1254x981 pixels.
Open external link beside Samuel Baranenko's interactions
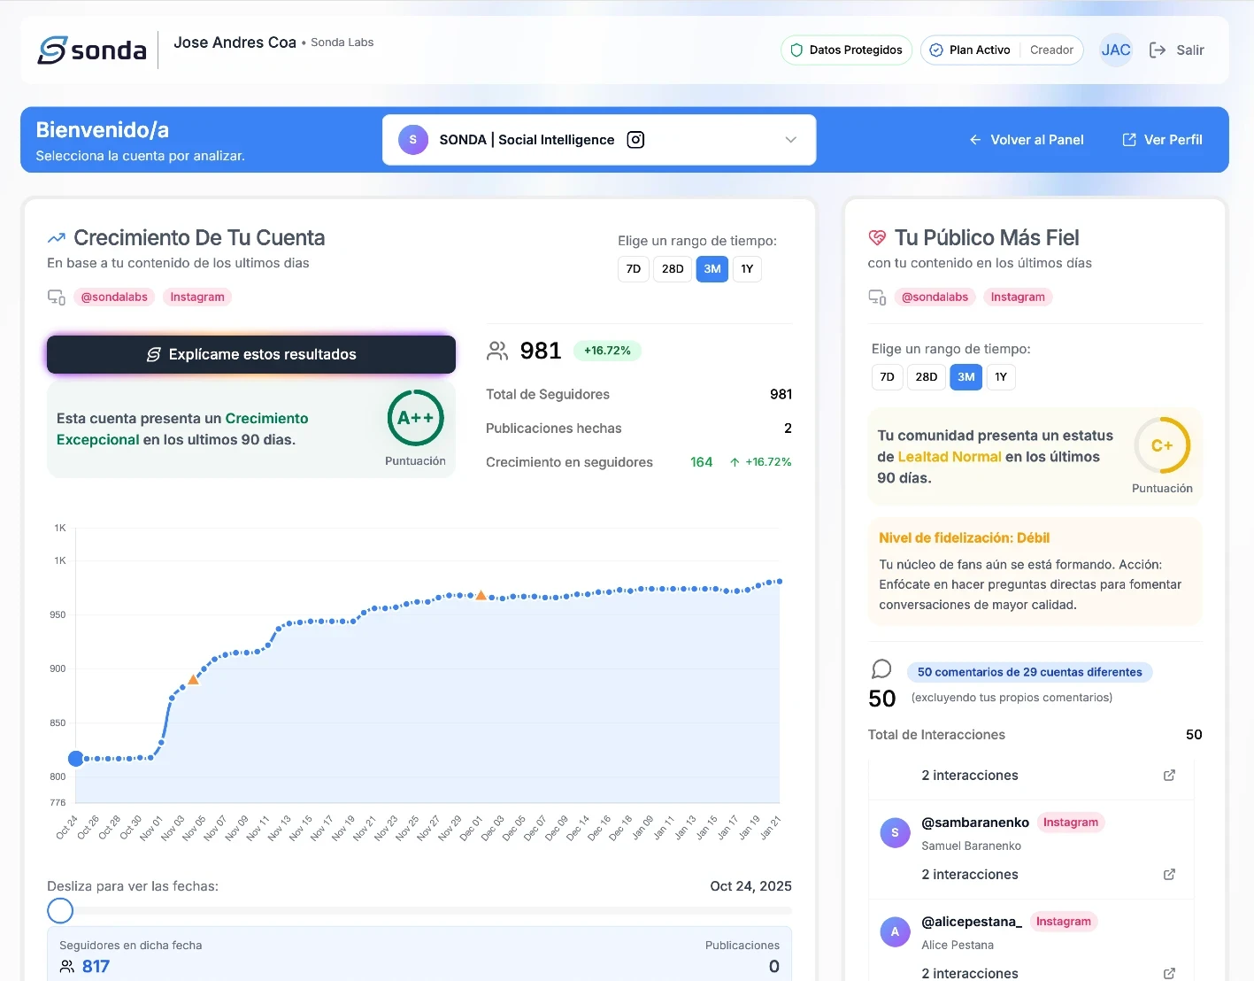[x=1169, y=874]
